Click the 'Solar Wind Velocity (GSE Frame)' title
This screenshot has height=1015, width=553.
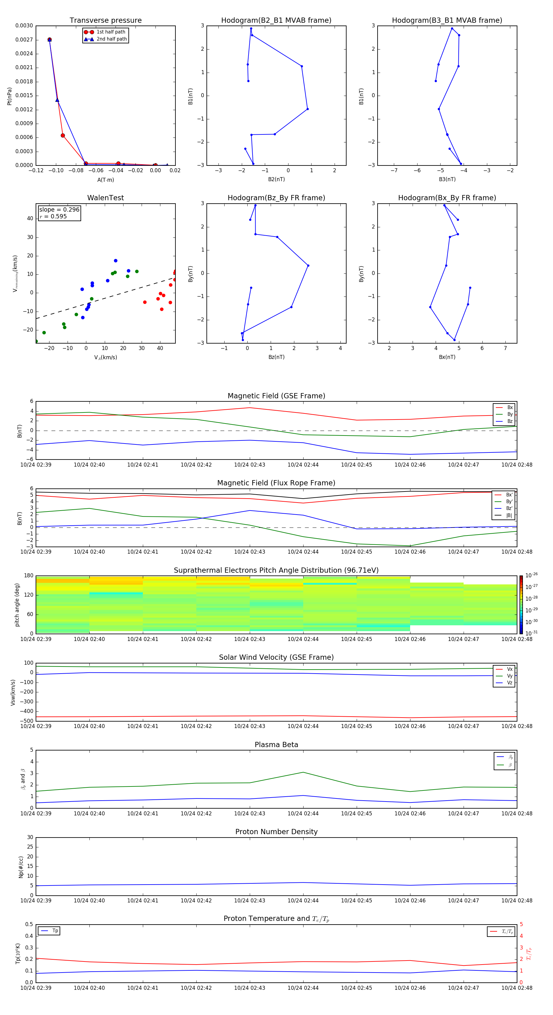coord(276,657)
